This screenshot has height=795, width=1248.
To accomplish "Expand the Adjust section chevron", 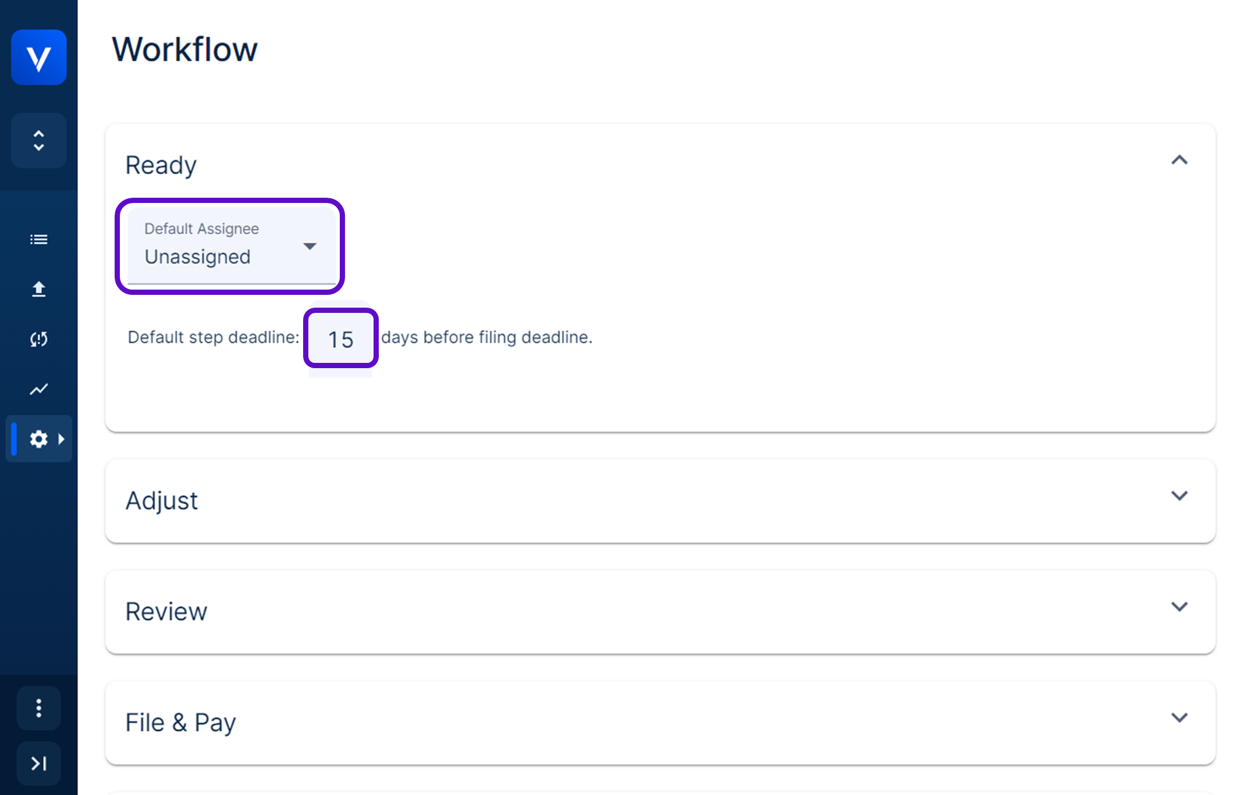I will coord(1179,496).
